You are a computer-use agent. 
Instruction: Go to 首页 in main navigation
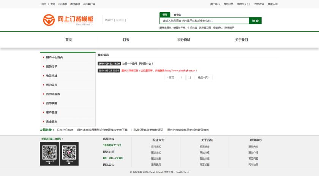pyautogui.click(x=69, y=40)
